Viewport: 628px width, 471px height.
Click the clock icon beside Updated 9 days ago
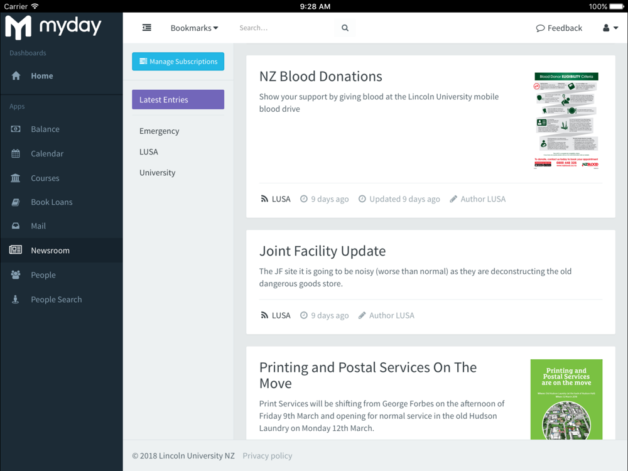(362, 198)
